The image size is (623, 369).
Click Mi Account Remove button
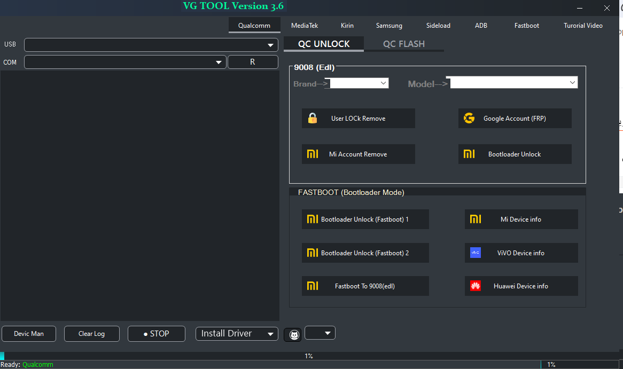359,154
